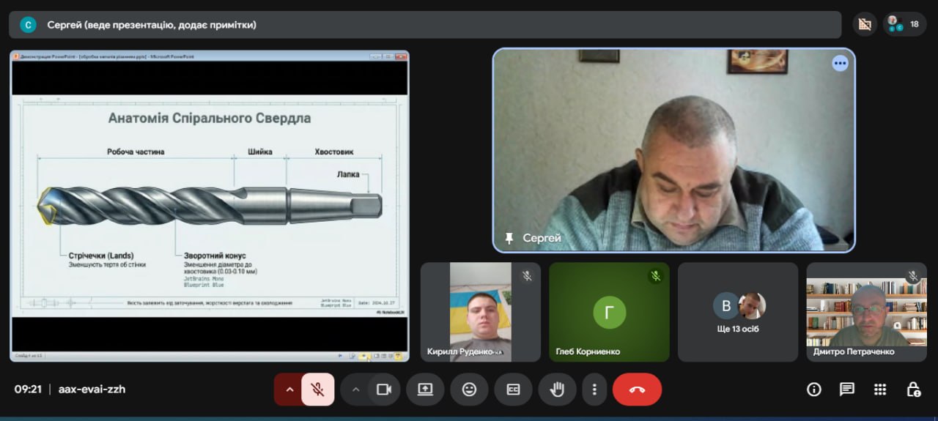The width and height of the screenshot is (938, 421).
Task: Open meeting details info panel
Action: 813,390
